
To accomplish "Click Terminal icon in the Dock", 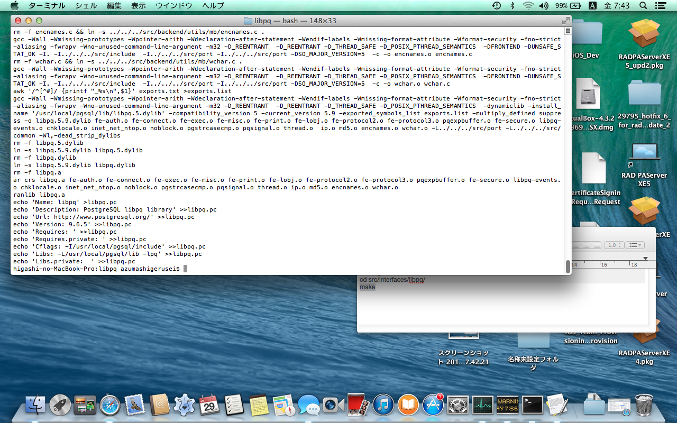I will pyautogui.click(x=532, y=405).
